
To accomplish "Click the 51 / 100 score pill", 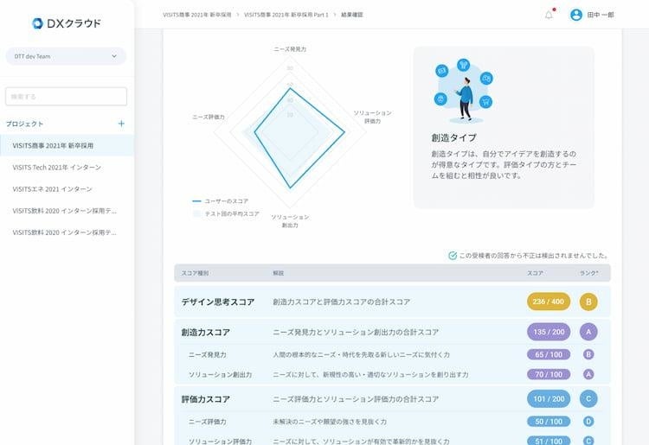I will [549, 441].
